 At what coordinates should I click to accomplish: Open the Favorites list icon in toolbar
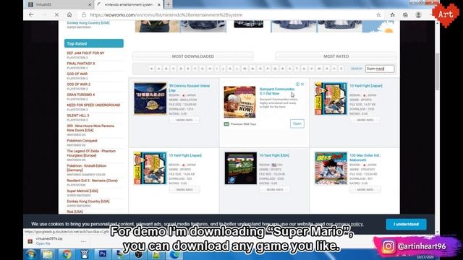[392, 14]
